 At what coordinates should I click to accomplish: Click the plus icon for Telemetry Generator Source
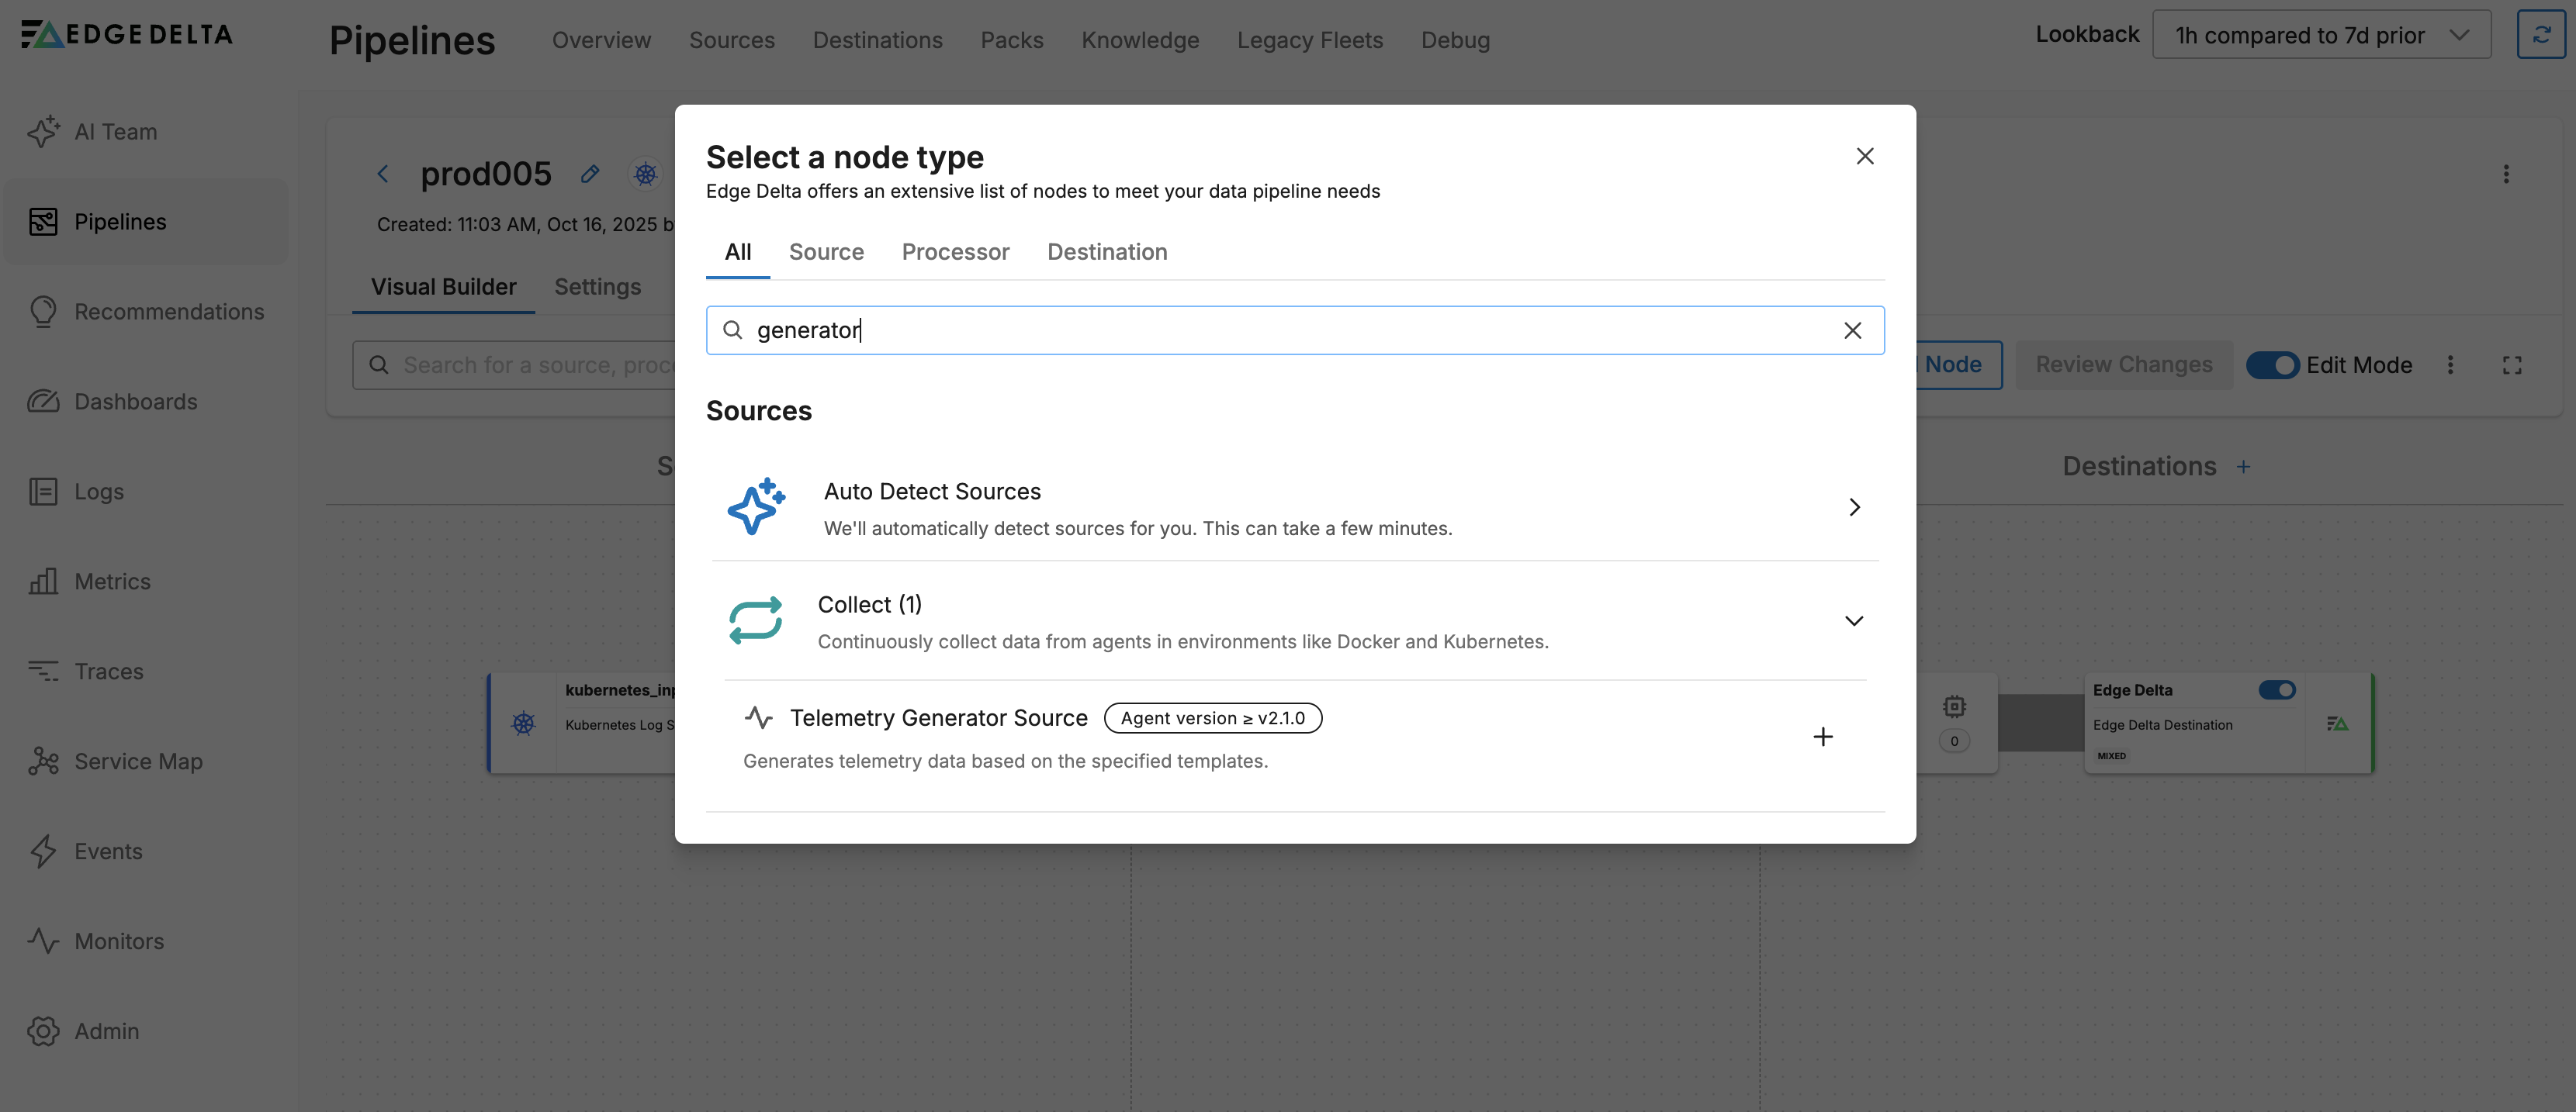tap(1822, 737)
